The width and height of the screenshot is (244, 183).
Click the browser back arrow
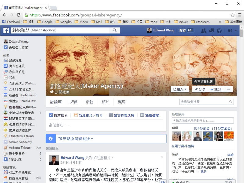(x=5, y=15)
